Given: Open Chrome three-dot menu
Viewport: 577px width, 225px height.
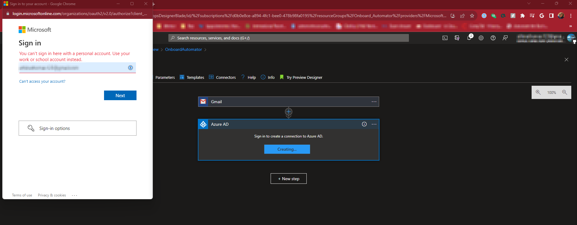Looking at the screenshot, I should tap(571, 16).
